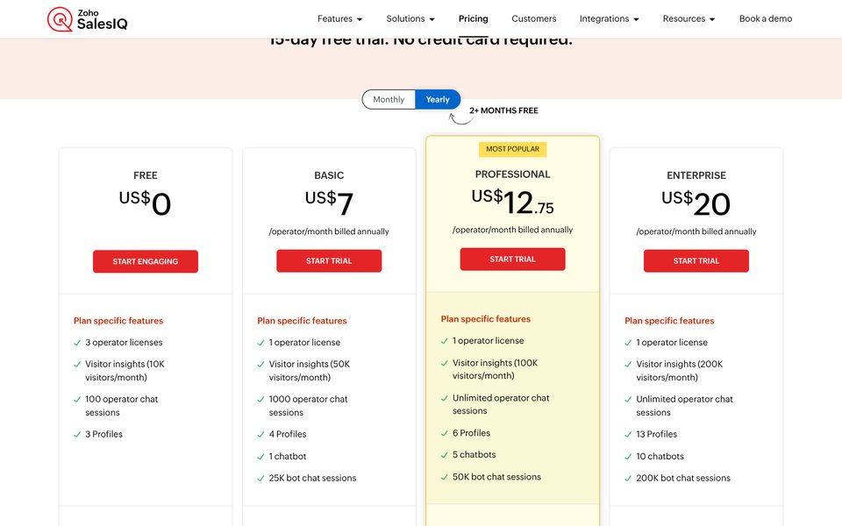Click billed annually note under Basic price
This screenshot has width=842, height=526.
pos(329,231)
